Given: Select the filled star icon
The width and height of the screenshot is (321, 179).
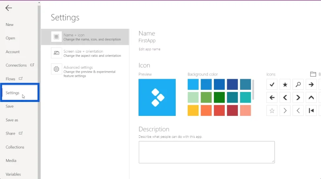Looking at the screenshot, I should (285, 84).
